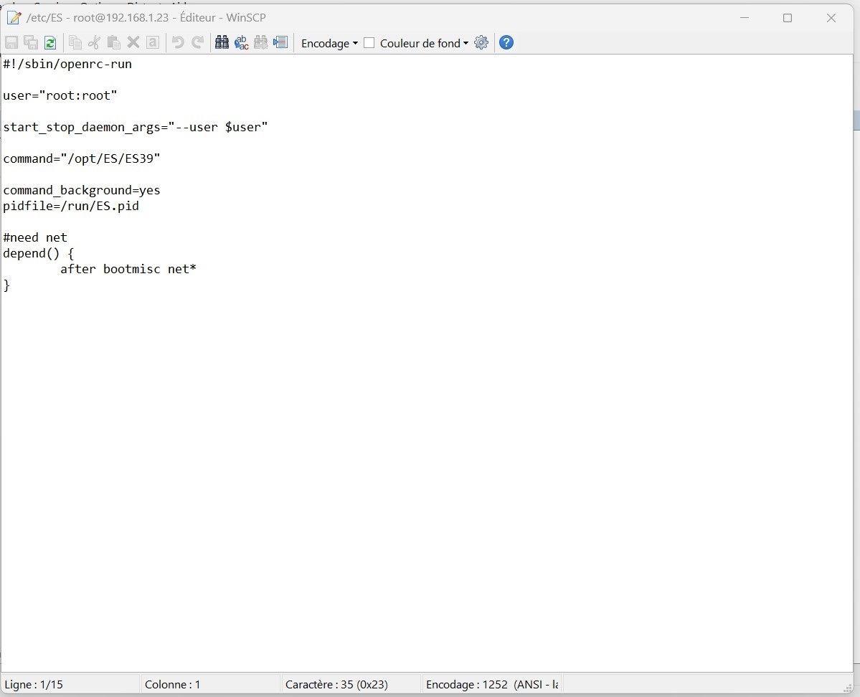The height and width of the screenshot is (697, 860).
Task: Click the 'Encodage : 1252 (ANSI' status bar entry
Action: coord(492,684)
